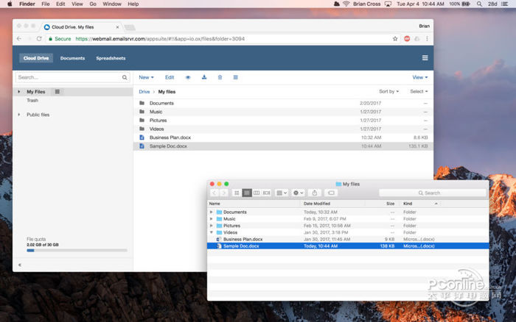Open the hamburger menu in blue header
The image size is (516, 322).
pos(425,58)
